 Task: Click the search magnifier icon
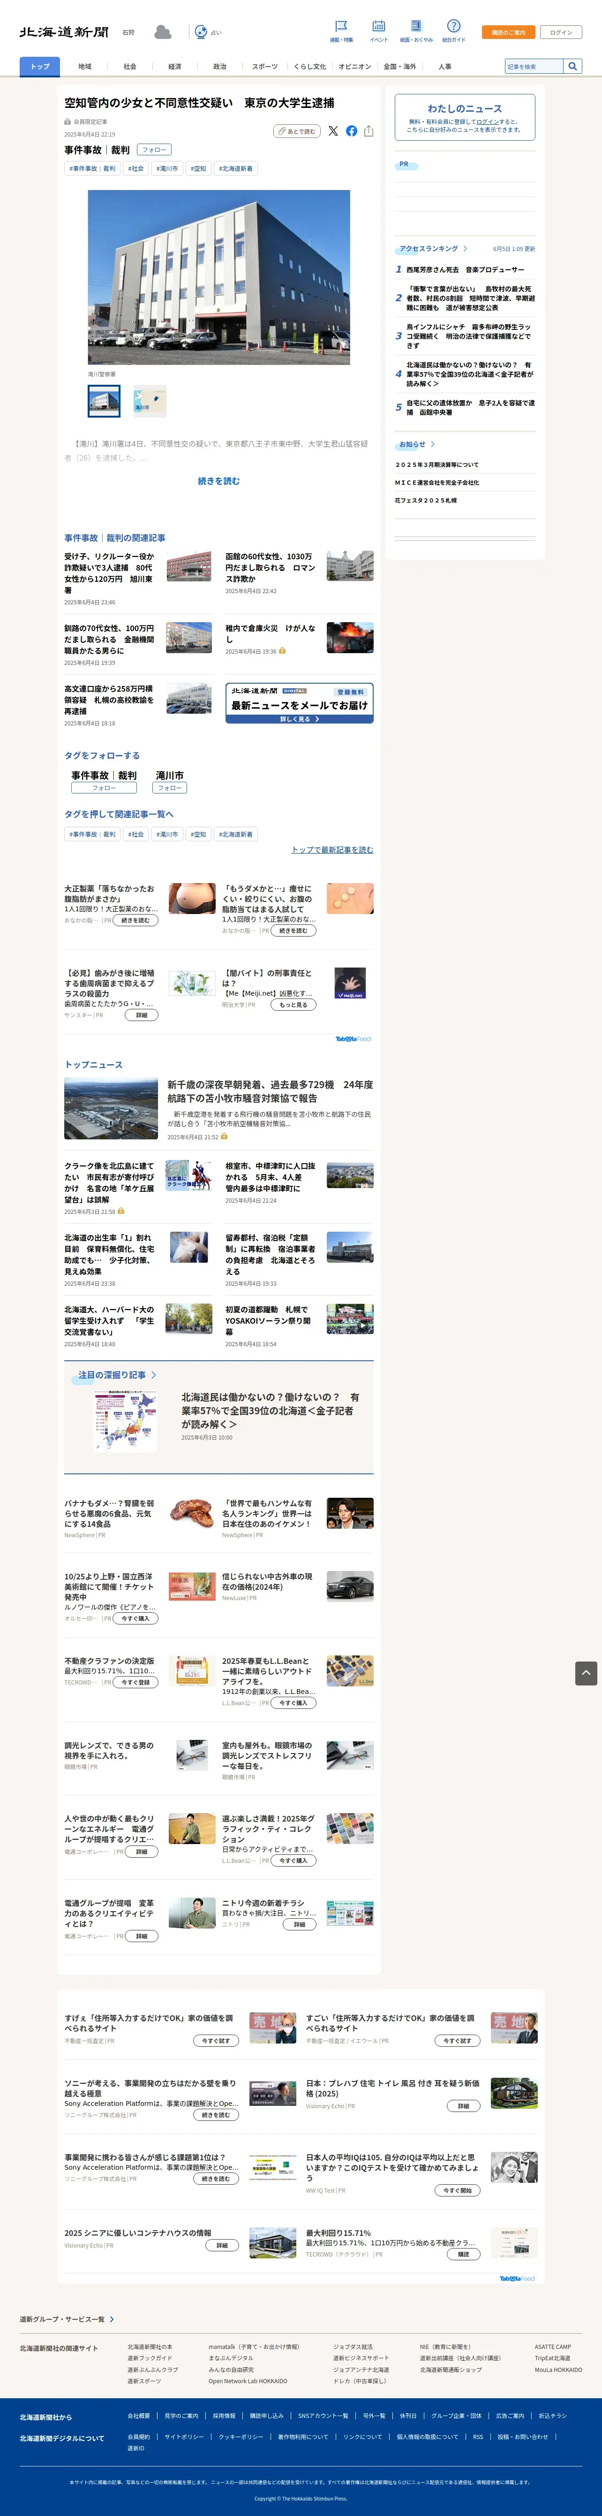(573, 67)
